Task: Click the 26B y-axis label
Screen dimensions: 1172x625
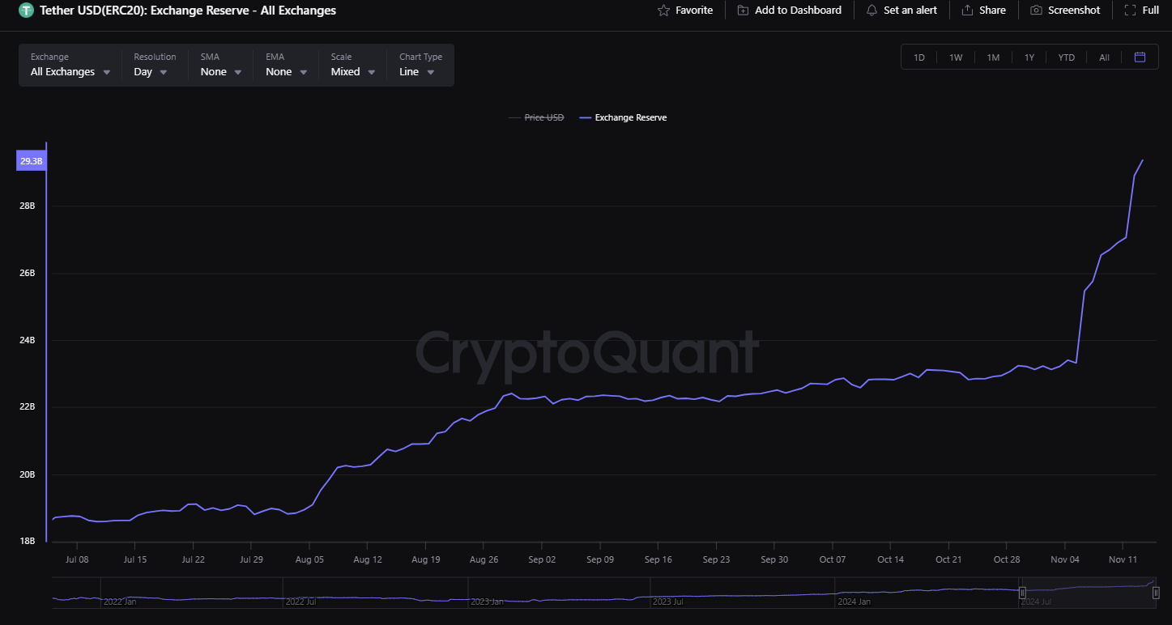Action: pos(28,273)
